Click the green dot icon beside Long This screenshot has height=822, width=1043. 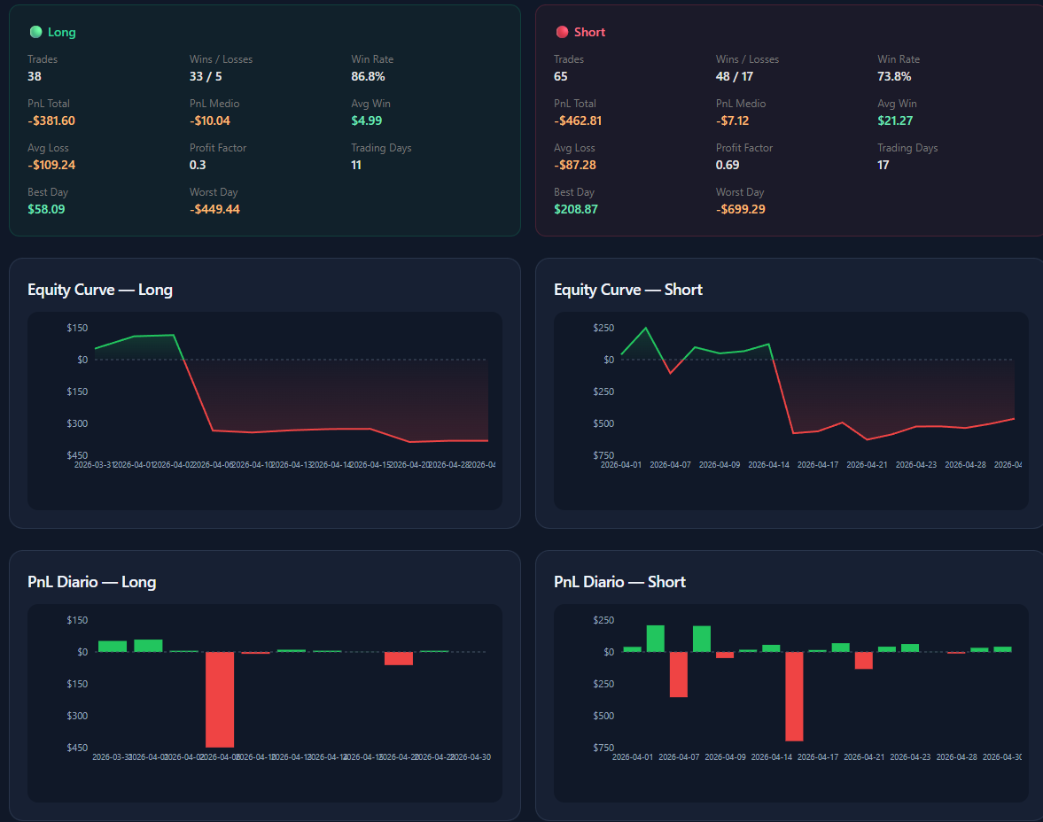click(36, 32)
